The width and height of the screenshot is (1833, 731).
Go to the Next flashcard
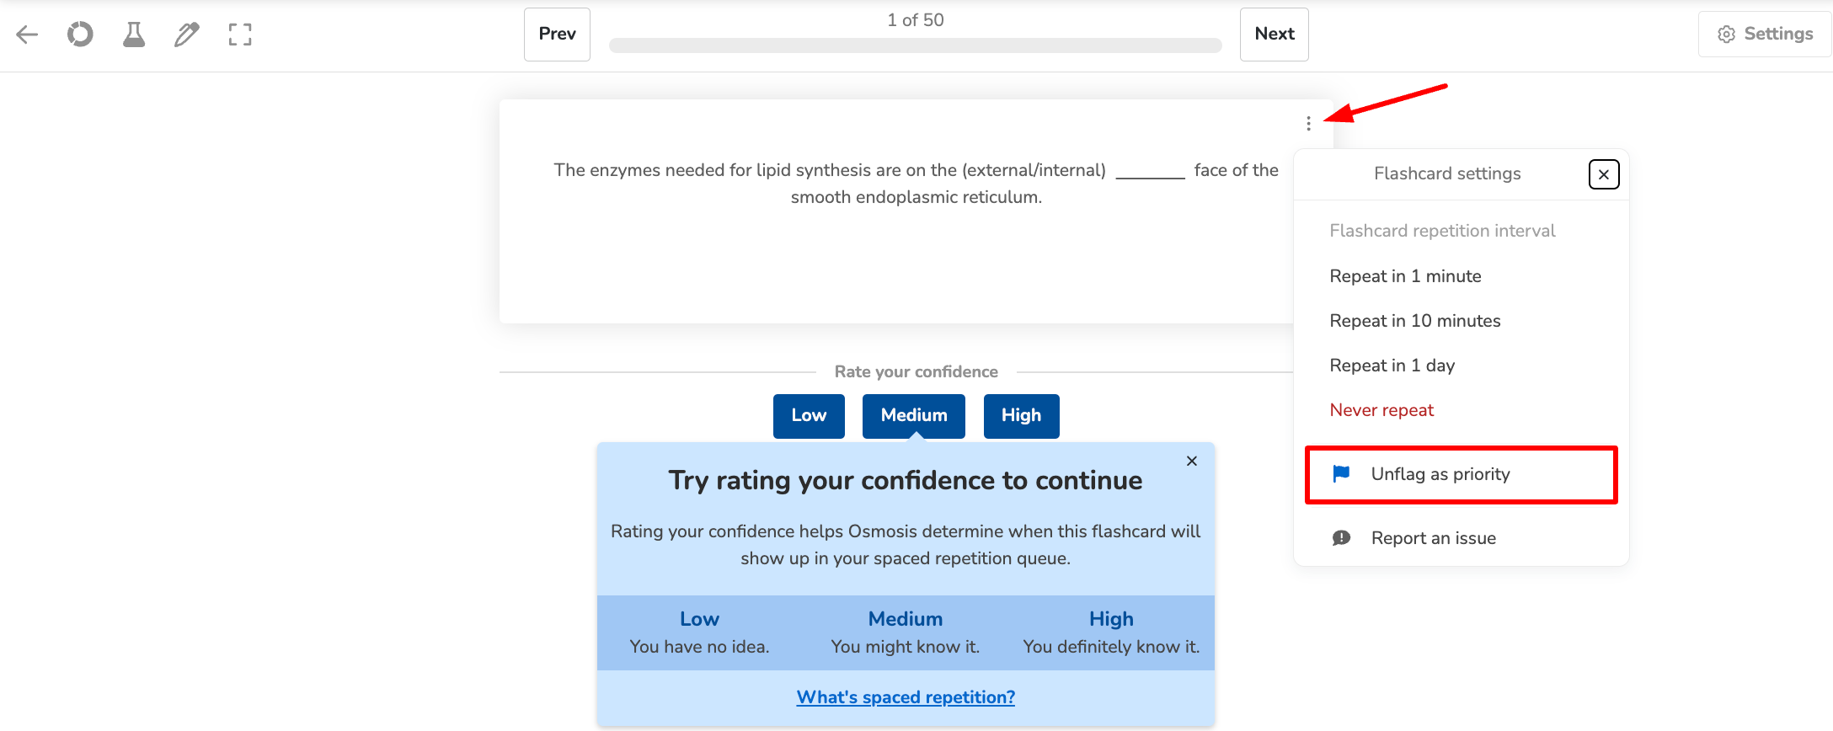tap(1274, 35)
